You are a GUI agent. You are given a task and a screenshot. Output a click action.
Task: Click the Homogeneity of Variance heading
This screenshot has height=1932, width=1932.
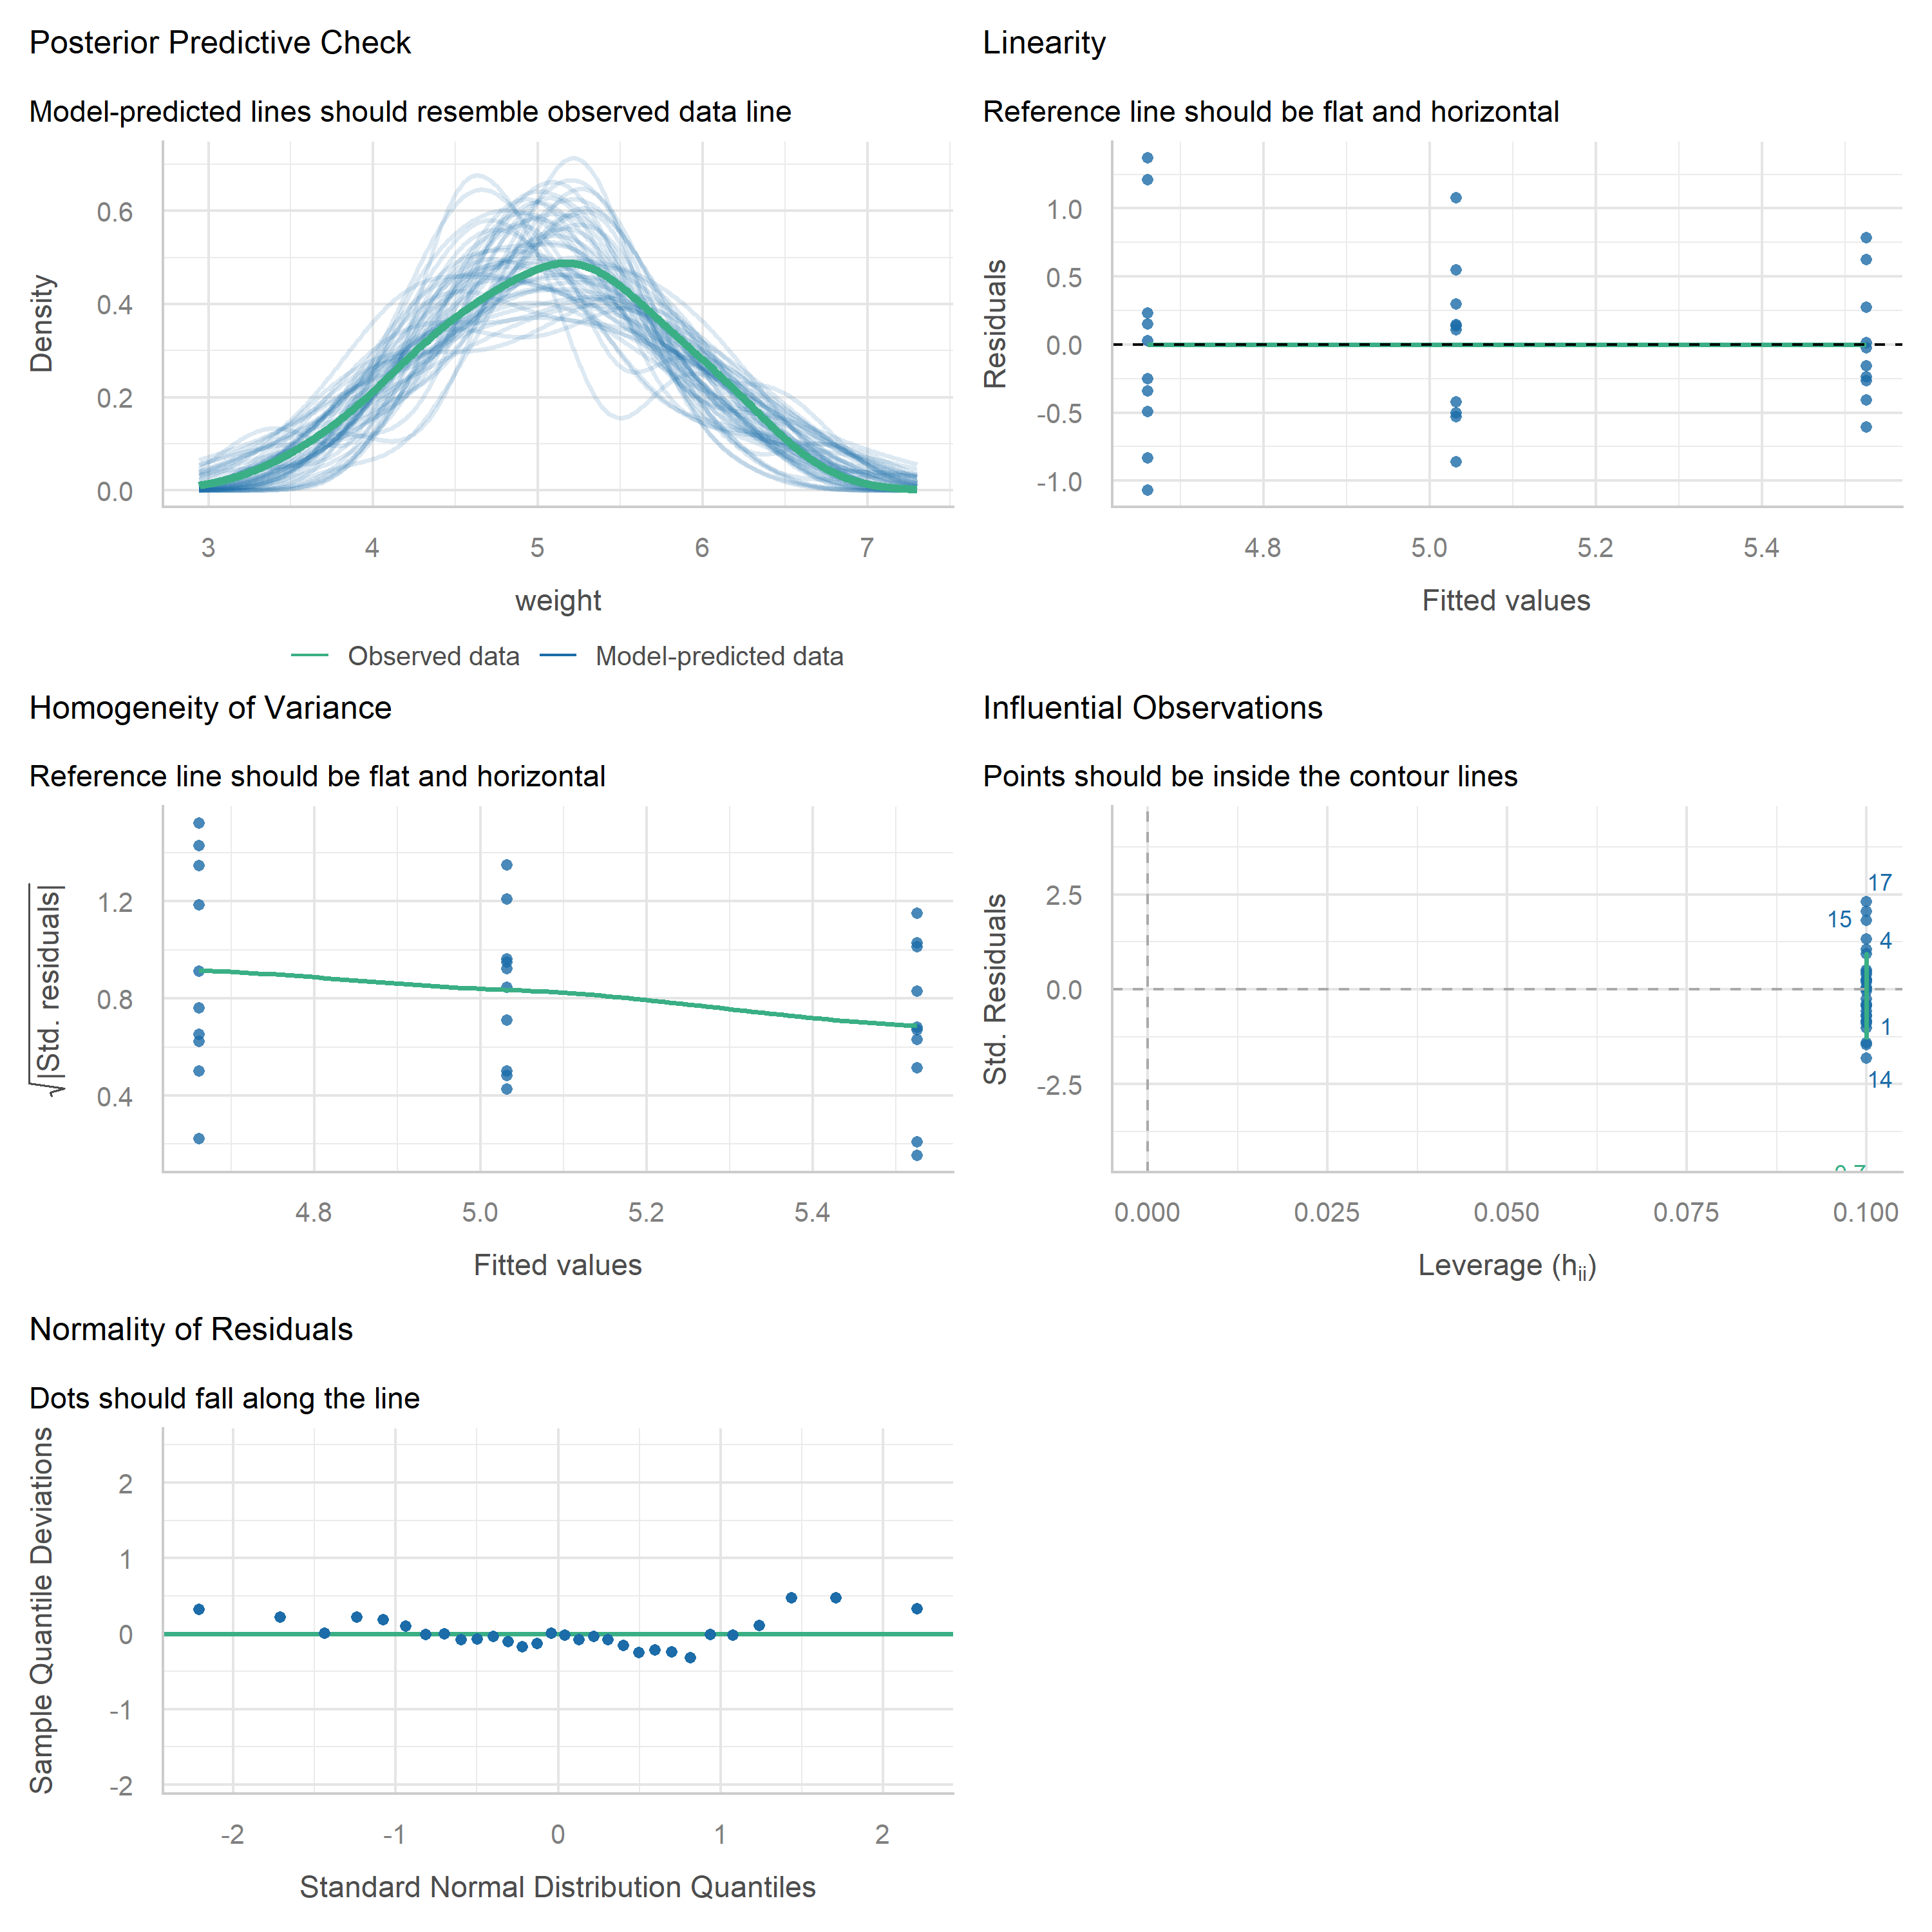[210, 708]
